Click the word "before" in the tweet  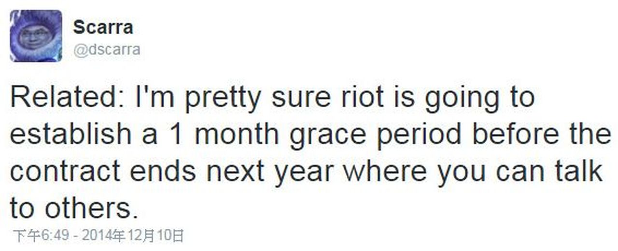[x=516, y=135]
